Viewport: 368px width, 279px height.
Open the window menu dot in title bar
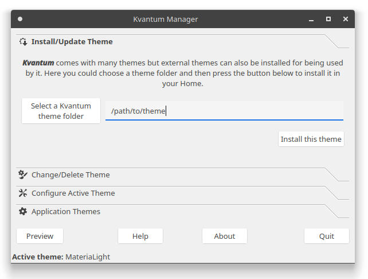click(20, 19)
